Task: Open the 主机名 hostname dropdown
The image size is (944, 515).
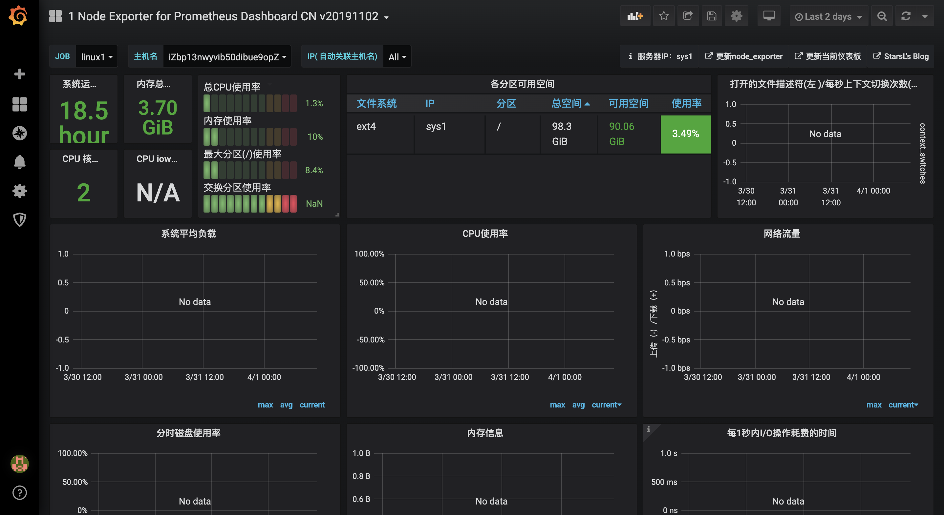Action: point(227,56)
